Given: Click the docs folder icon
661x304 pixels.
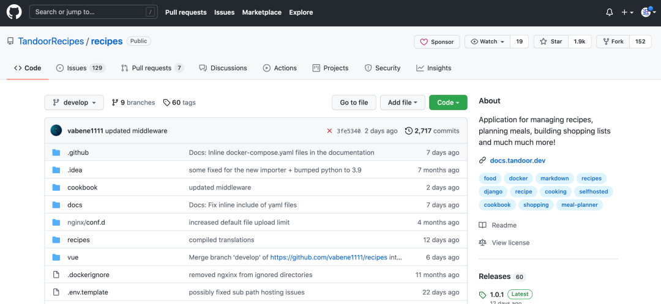Looking at the screenshot, I should [x=56, y=205].
